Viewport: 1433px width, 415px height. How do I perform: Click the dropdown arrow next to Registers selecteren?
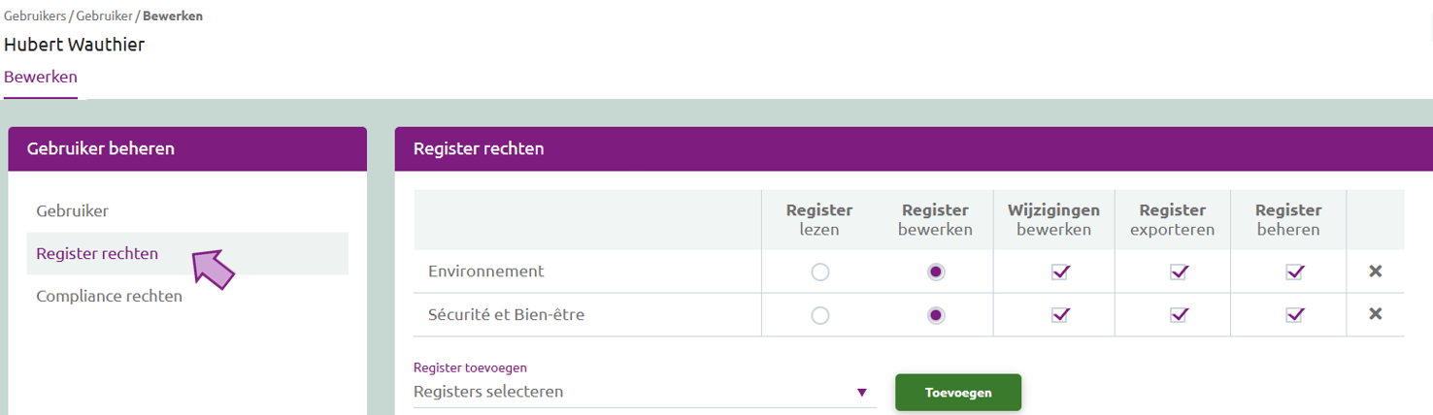point(861,393)
